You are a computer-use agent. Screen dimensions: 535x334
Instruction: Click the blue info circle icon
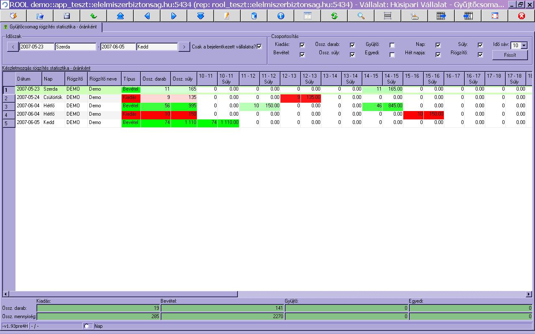pyautogui.click(x=280, y=16)
